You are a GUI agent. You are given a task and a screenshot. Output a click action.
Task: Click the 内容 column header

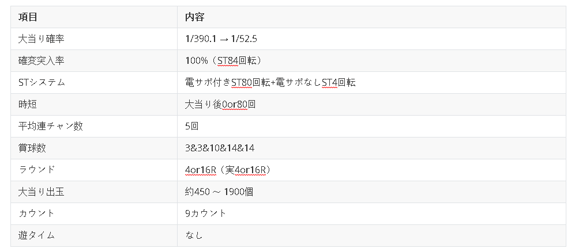click(x=194, y=17)
